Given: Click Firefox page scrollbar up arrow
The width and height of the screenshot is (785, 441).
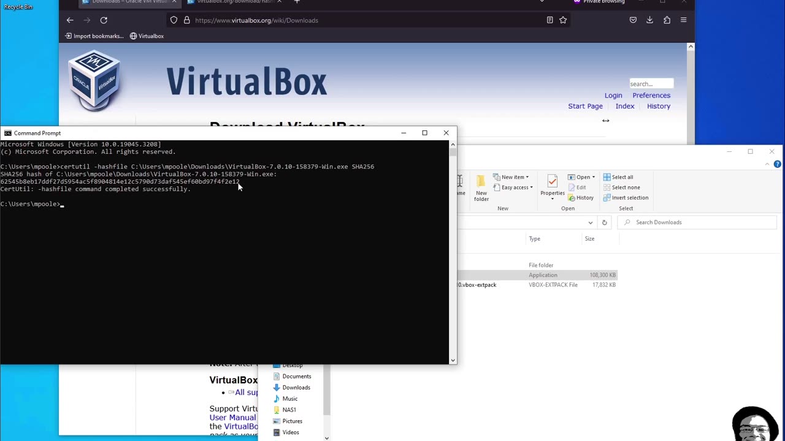Looking at the screenshot, I should [691, 47].
